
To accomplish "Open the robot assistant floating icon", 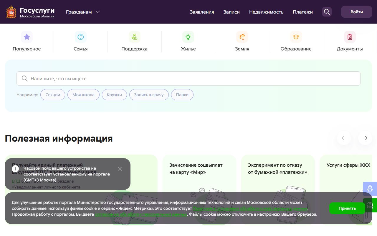I will tap(370, 189).
